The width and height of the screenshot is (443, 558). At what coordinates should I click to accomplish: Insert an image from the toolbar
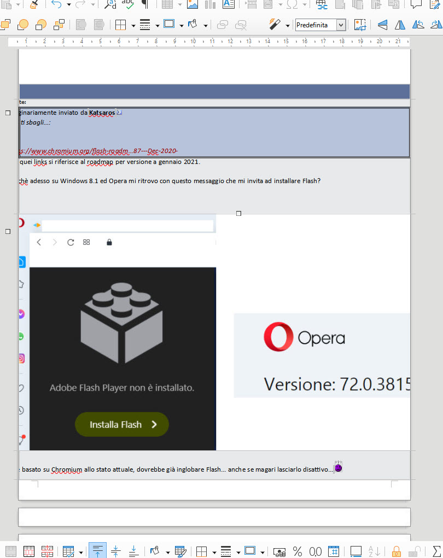pos(193,4)
